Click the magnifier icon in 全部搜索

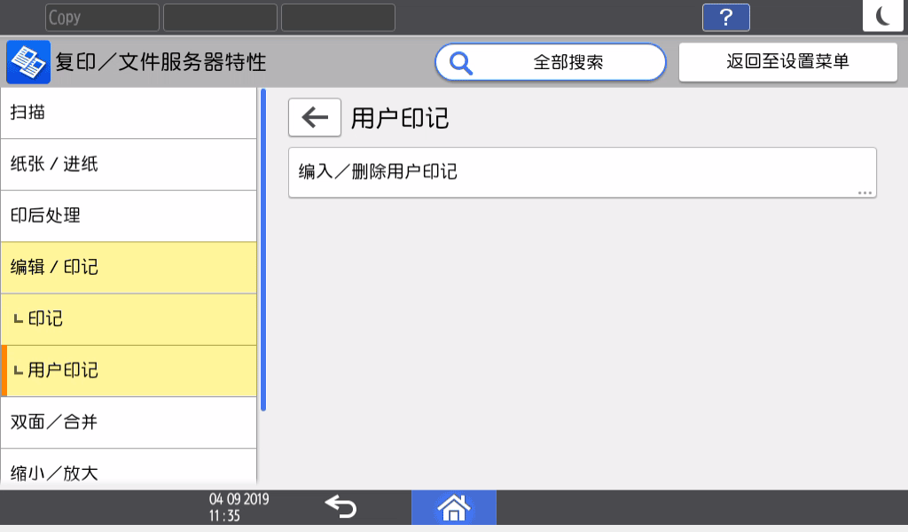coord(462,62)
